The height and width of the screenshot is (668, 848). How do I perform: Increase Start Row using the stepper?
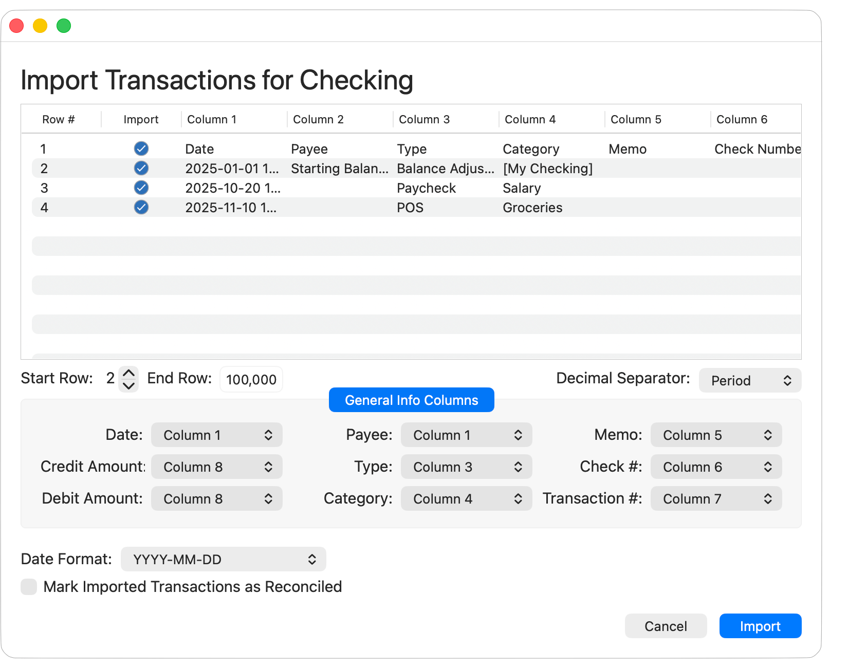(x=128, y=374)
